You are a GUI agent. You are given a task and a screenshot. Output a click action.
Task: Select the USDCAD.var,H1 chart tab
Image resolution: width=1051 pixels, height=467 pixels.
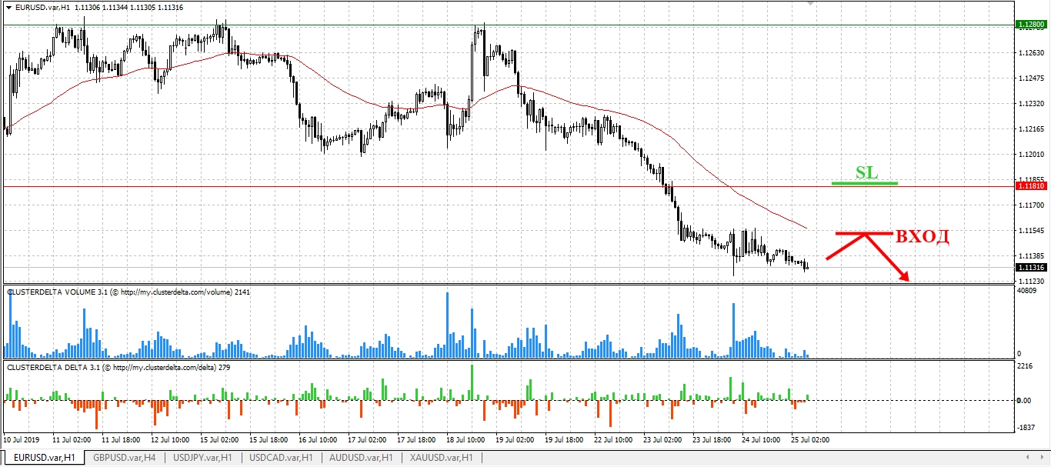point(282,458)
